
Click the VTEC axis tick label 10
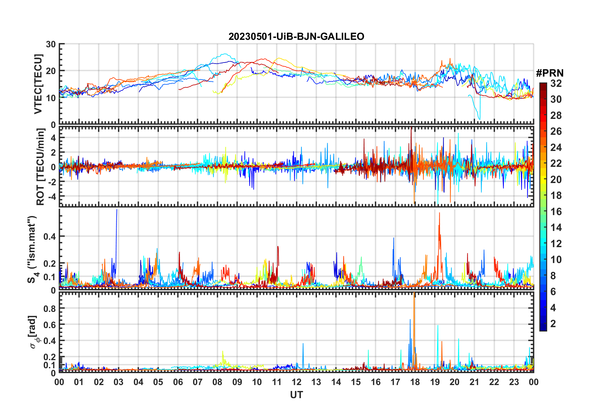pos(51,98)
